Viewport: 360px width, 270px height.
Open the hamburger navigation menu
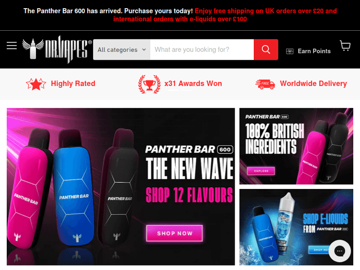12,46
